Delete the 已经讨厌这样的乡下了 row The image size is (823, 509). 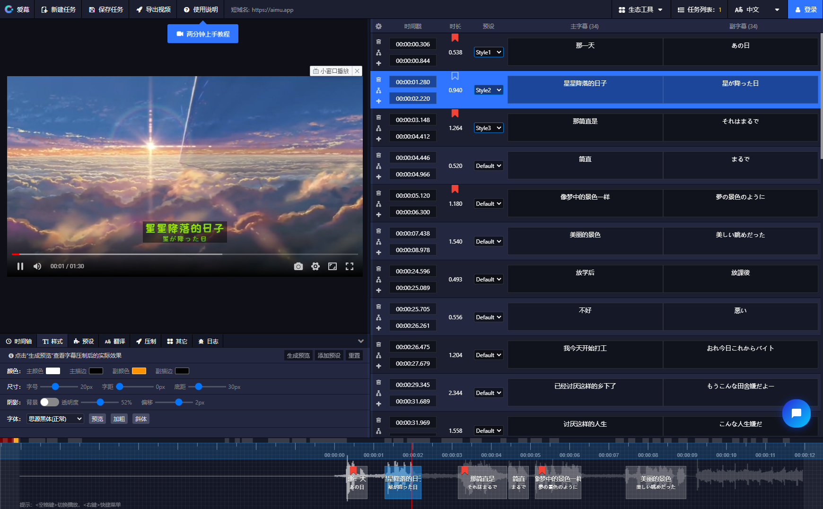coord(378,382)
